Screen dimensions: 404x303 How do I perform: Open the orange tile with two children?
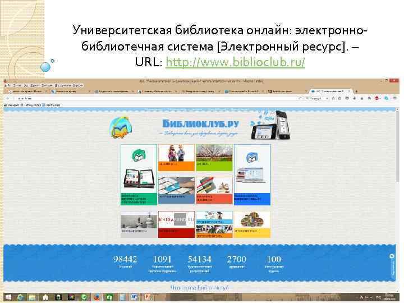tap(176, 158)
